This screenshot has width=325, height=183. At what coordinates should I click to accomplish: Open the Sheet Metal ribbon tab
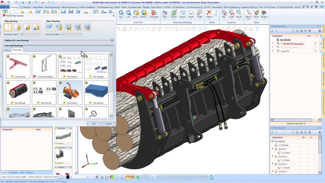click(38, 7)
